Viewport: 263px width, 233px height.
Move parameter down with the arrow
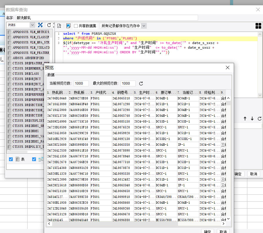pos(252,119)
